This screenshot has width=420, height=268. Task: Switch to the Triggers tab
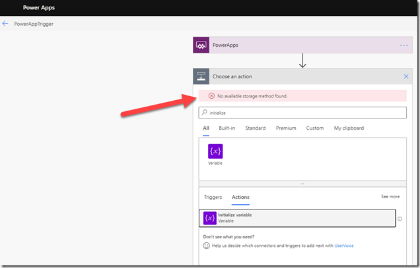point(213,197)
